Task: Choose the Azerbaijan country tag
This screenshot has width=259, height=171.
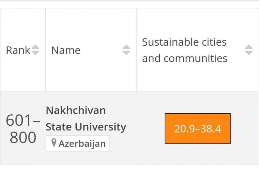Action: [x=77, y=143]
